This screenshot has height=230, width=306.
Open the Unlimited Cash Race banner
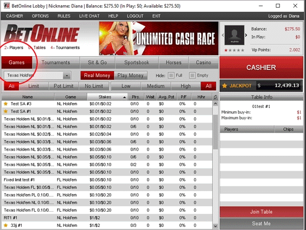159,38
